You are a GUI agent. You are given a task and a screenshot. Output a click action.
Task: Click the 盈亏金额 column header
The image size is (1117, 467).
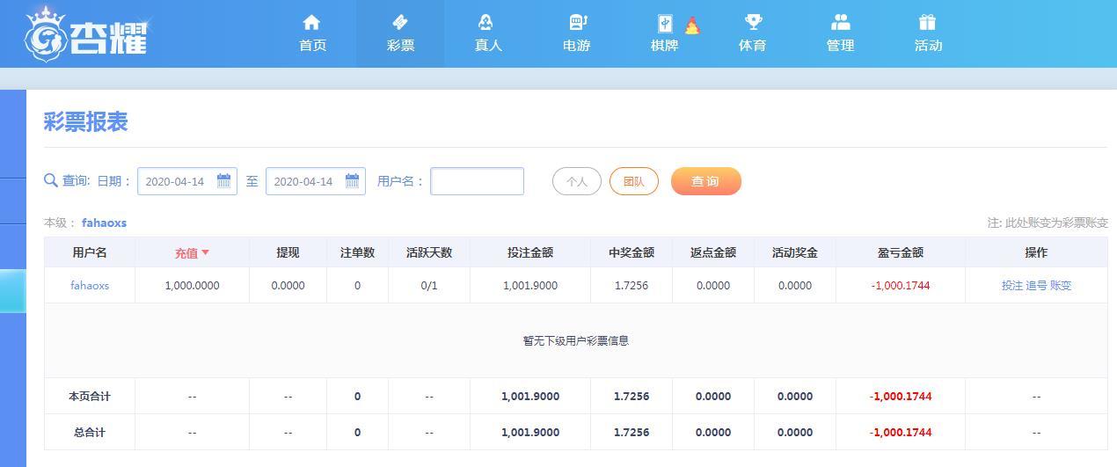(x=901, y=252)
